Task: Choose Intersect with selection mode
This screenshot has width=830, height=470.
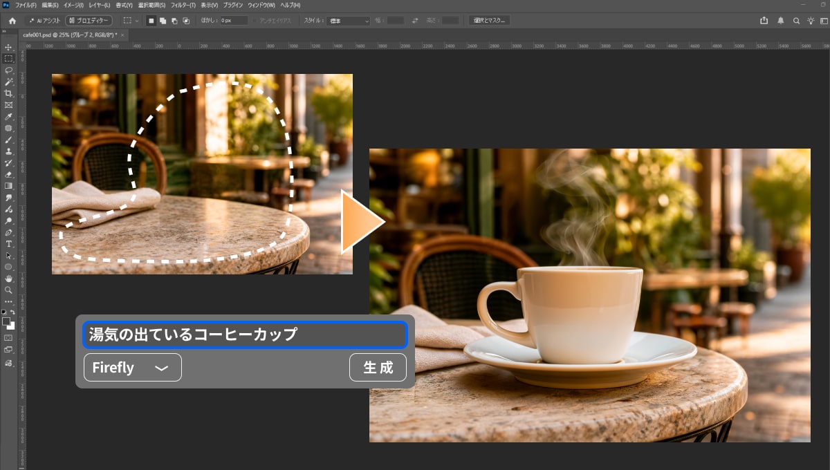Action: pyautogui.click(x=186, y=21)
